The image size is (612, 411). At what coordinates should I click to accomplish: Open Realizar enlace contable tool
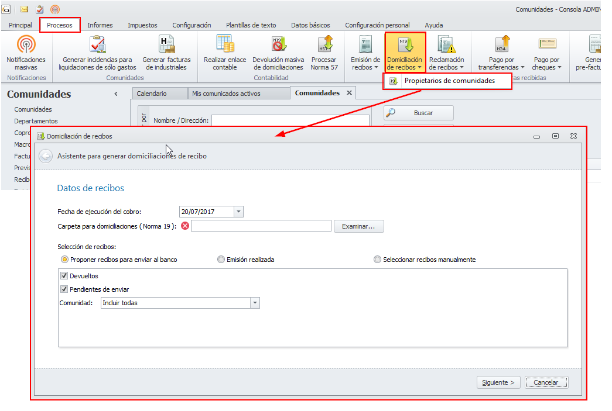click(x=225, y=53)
